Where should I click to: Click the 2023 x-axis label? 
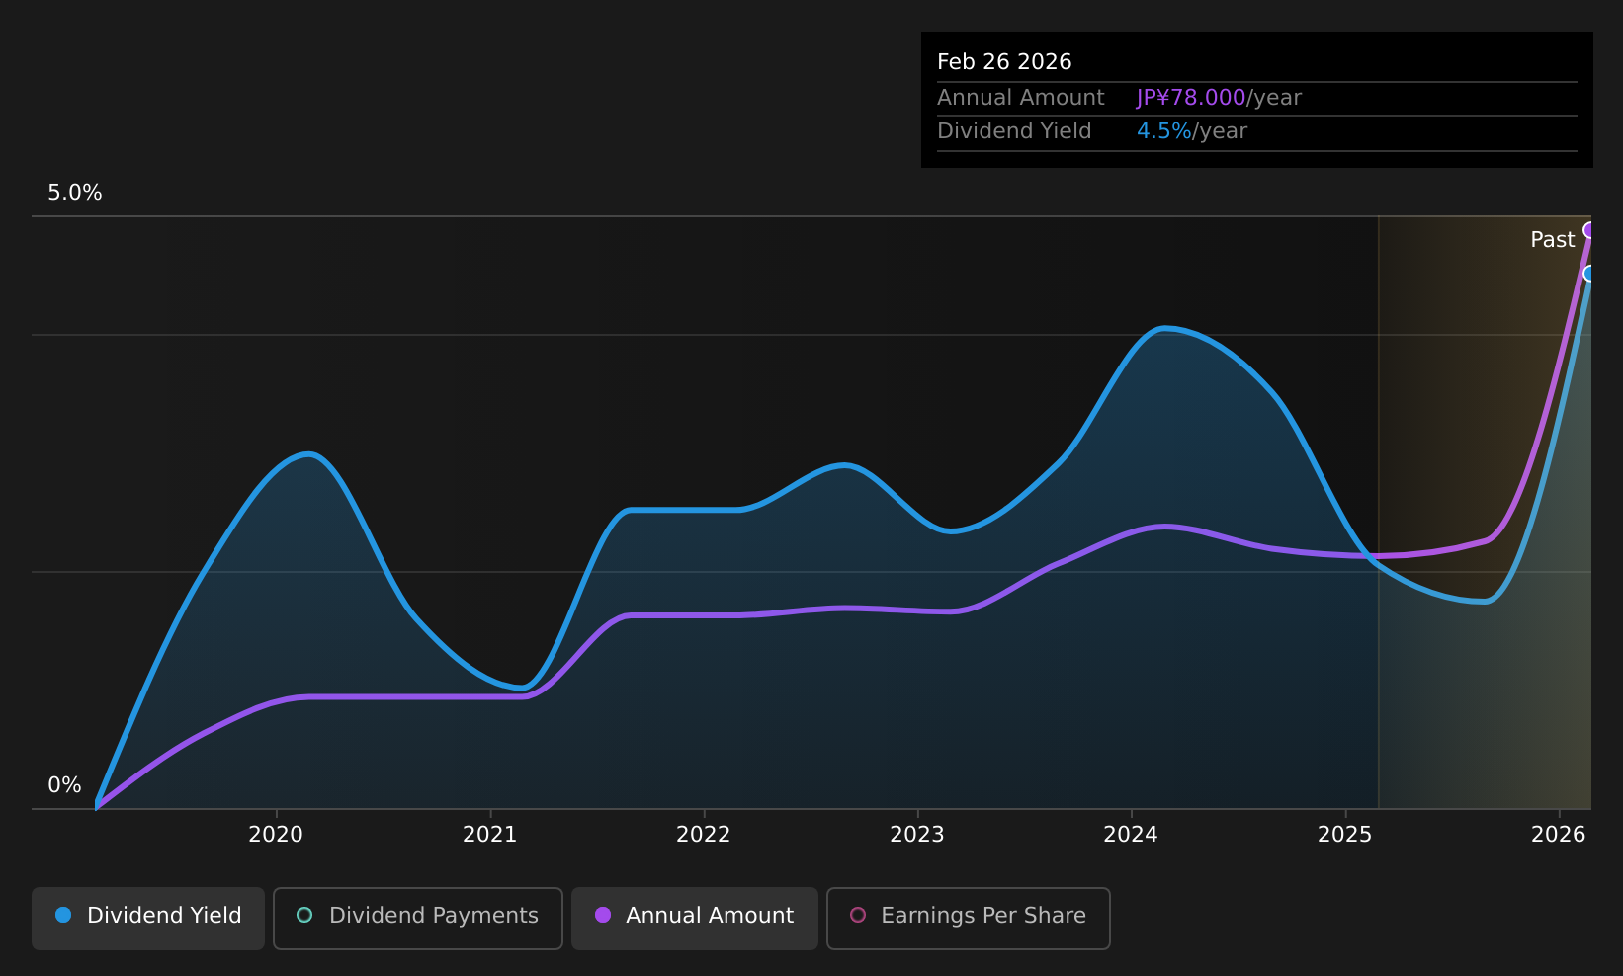917,835
